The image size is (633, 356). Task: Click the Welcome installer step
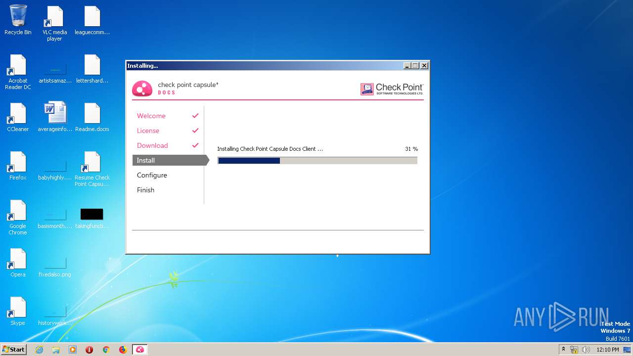point(151,116)
